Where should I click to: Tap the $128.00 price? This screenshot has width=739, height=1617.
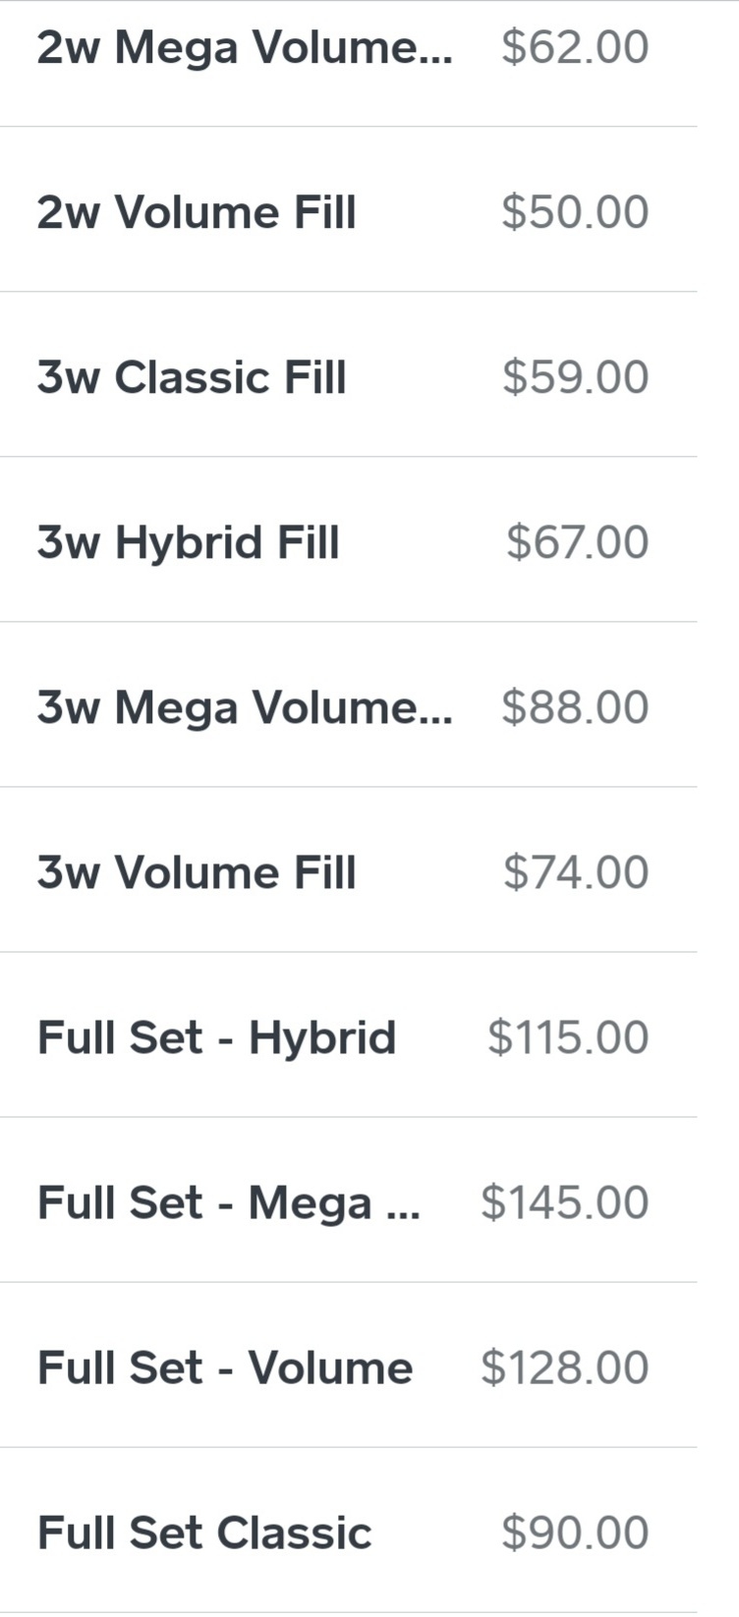[x=565, y=1367]
